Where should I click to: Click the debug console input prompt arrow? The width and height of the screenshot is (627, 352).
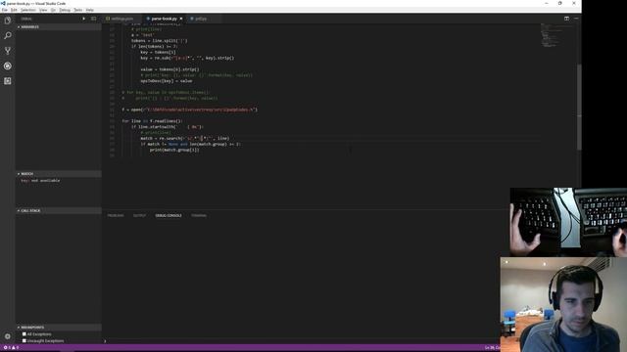click(x=105, y=341)
